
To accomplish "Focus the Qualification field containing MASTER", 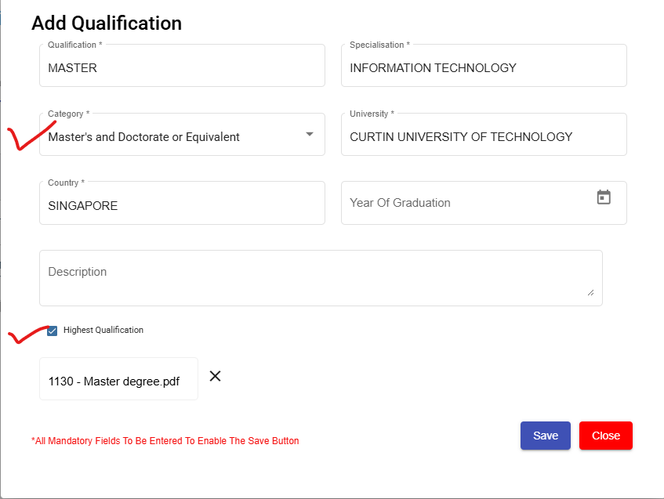I will coord(182,68).
